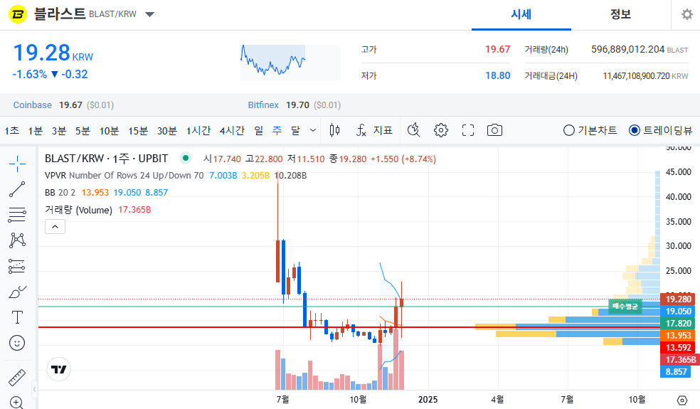Click the 19.280 current price tag
The height and width of the screenshot is (409, 700).
pyautogui.click(x=678, y=299)
